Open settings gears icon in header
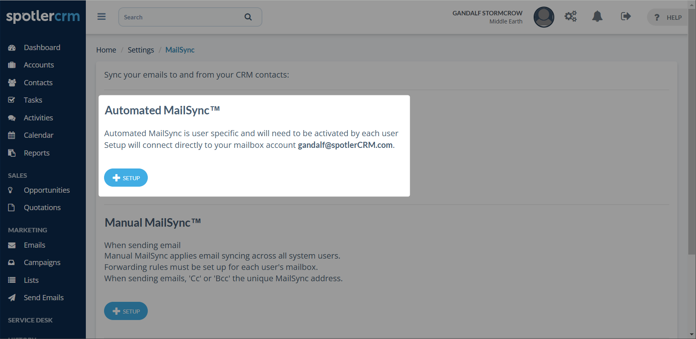 570,16
